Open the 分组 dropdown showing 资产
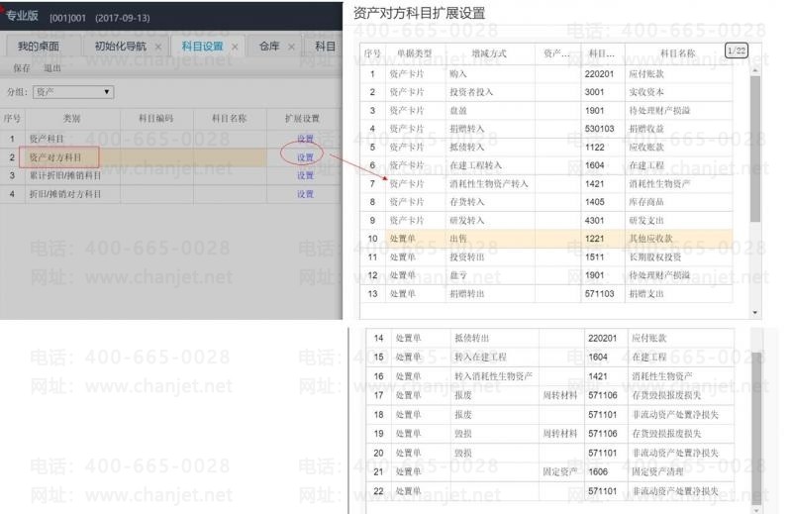Image resolution: width=792 pixels, height=514 pixels. (x=73, y=92)
